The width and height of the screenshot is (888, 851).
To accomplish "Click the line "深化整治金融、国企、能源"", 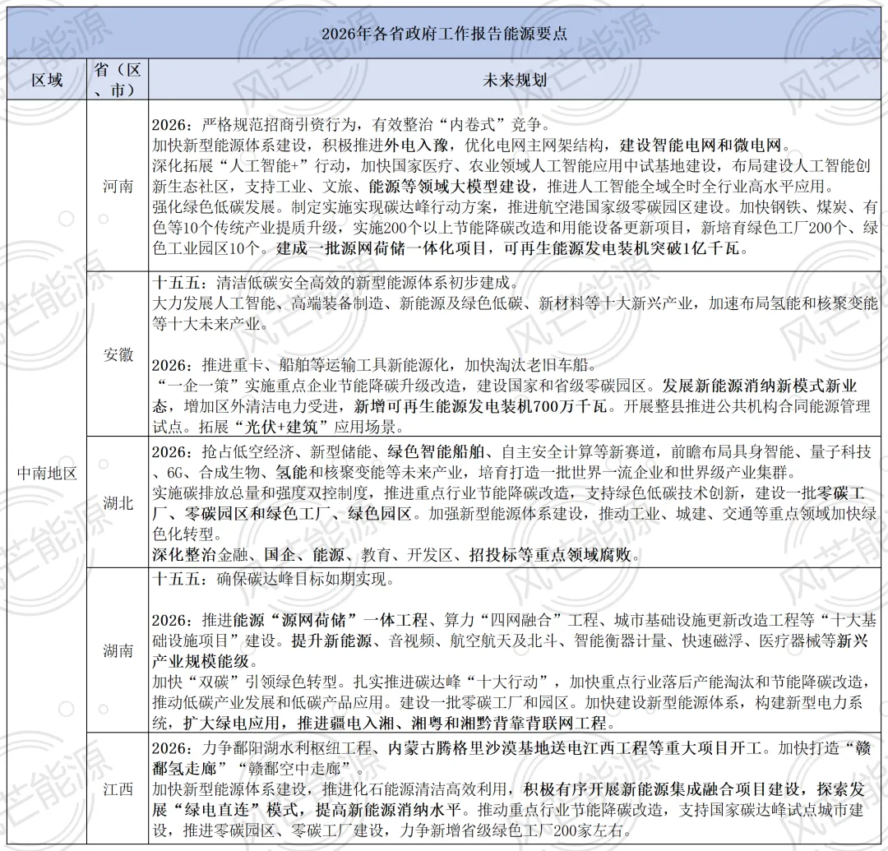I will point(248,555).
